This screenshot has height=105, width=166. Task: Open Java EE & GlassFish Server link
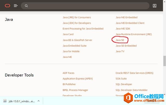pos(77,40)
